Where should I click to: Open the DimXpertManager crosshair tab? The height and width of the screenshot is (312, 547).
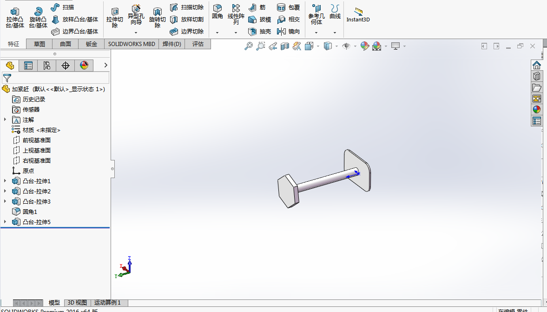65,65
